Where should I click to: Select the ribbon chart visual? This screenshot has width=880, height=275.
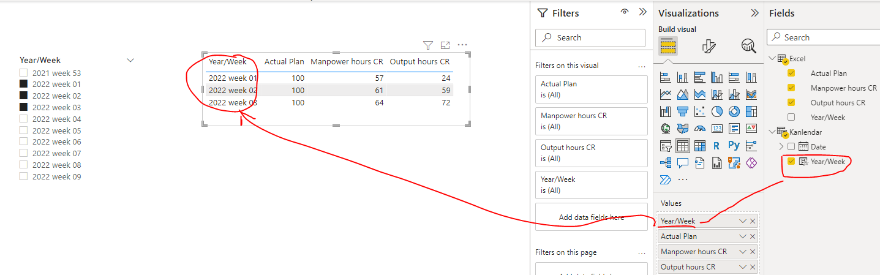pos(751,95)
